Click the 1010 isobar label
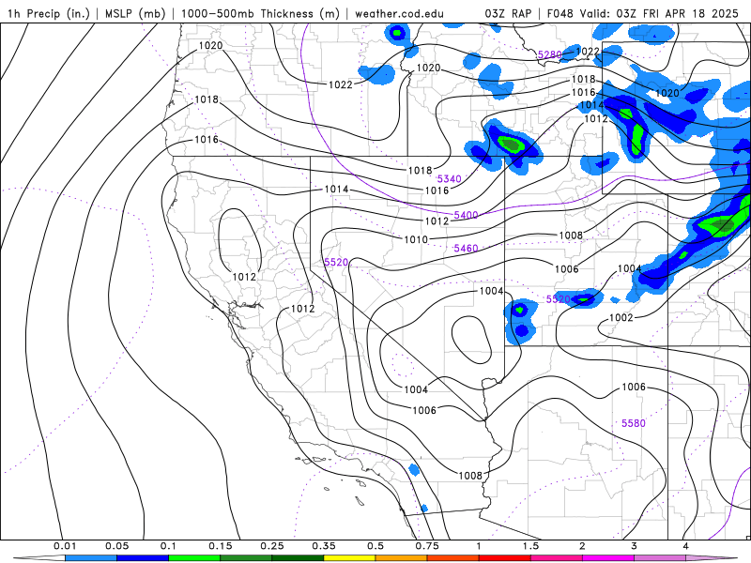Screen dimensions: 751x563 click(x=416, y=239)
